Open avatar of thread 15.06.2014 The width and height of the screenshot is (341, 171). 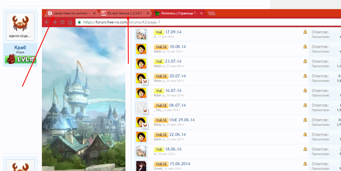[x=141, y=165]
